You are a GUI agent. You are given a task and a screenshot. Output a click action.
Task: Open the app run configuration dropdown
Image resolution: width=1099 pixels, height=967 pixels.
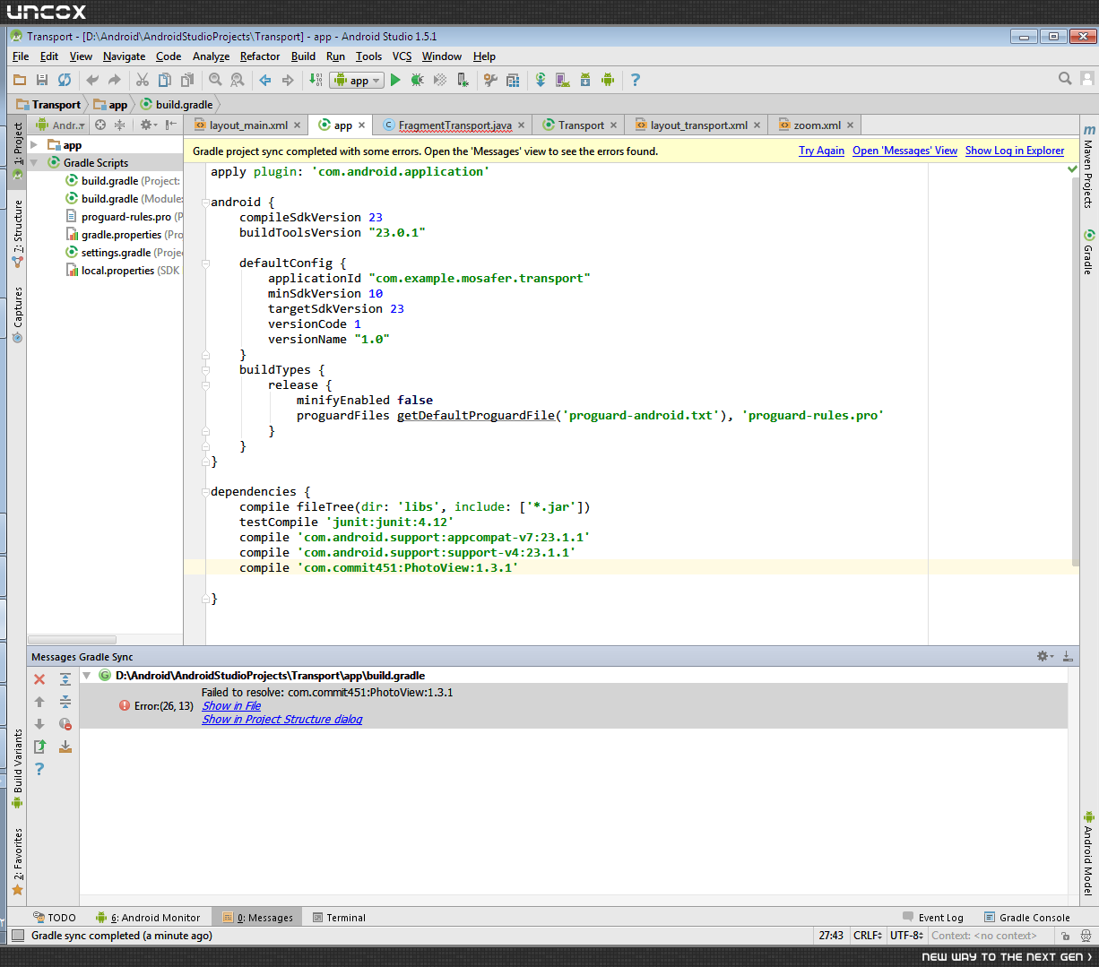point(357,80)
